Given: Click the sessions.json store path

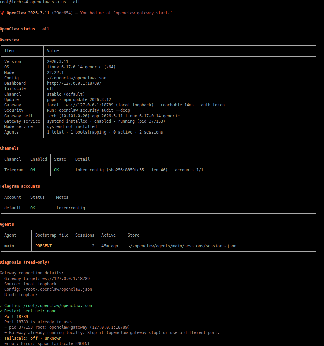Looking at the screenshot, I should [x=182, y=246].
